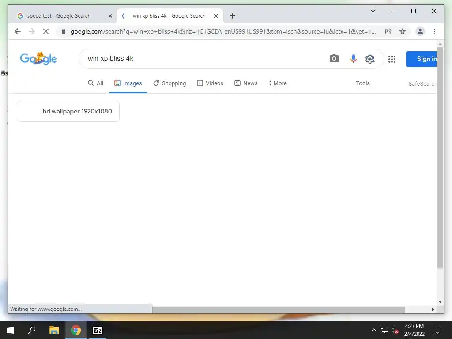Open File Explorer from taskbar
Viewport: 452px width, 339px height.
point(54,330)
